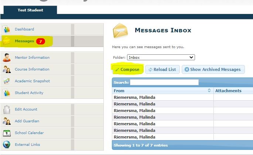253x155 pixels.
Task: Open third Riemersma, Malinda message row
Action: [x=134, y=111]
